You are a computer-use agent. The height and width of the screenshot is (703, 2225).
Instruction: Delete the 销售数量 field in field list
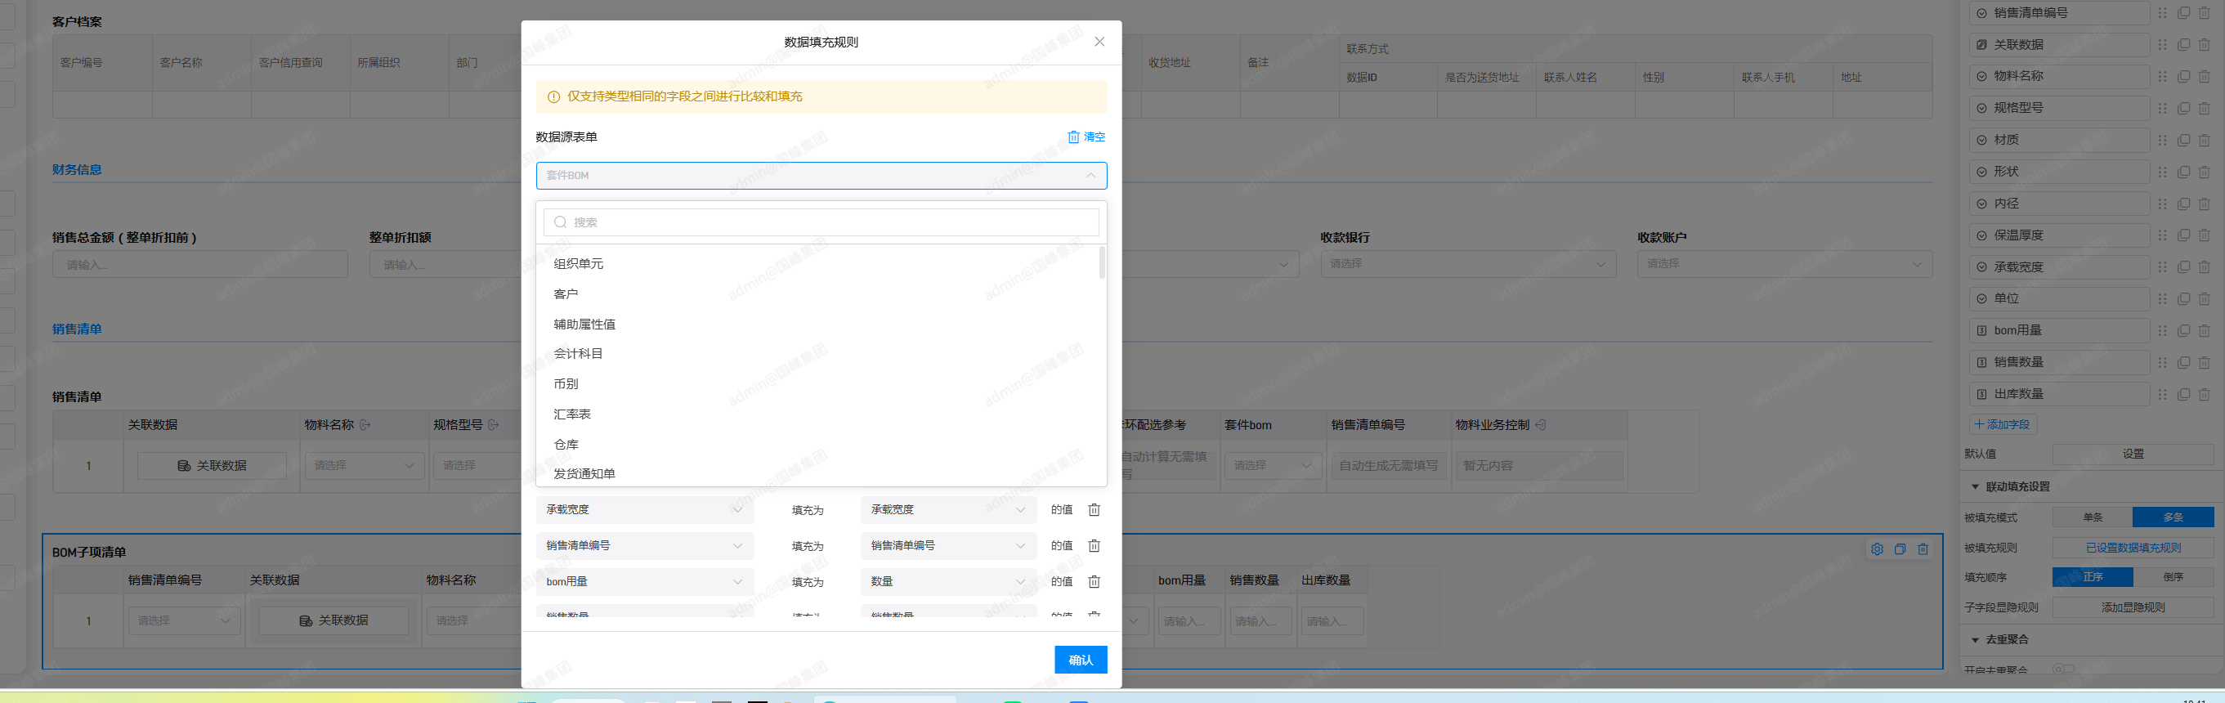(x=2205, y=363)
